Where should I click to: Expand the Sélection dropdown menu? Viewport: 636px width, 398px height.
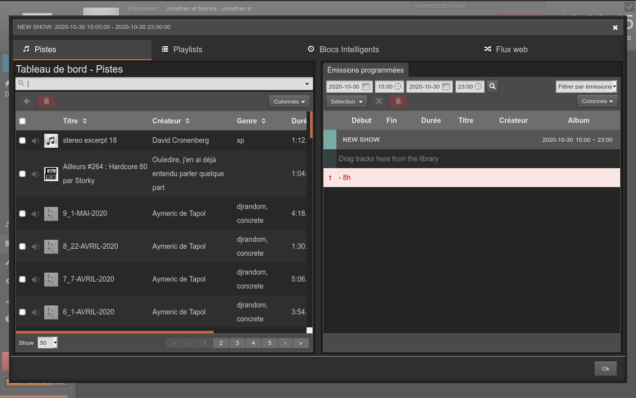tap(346, 101)
